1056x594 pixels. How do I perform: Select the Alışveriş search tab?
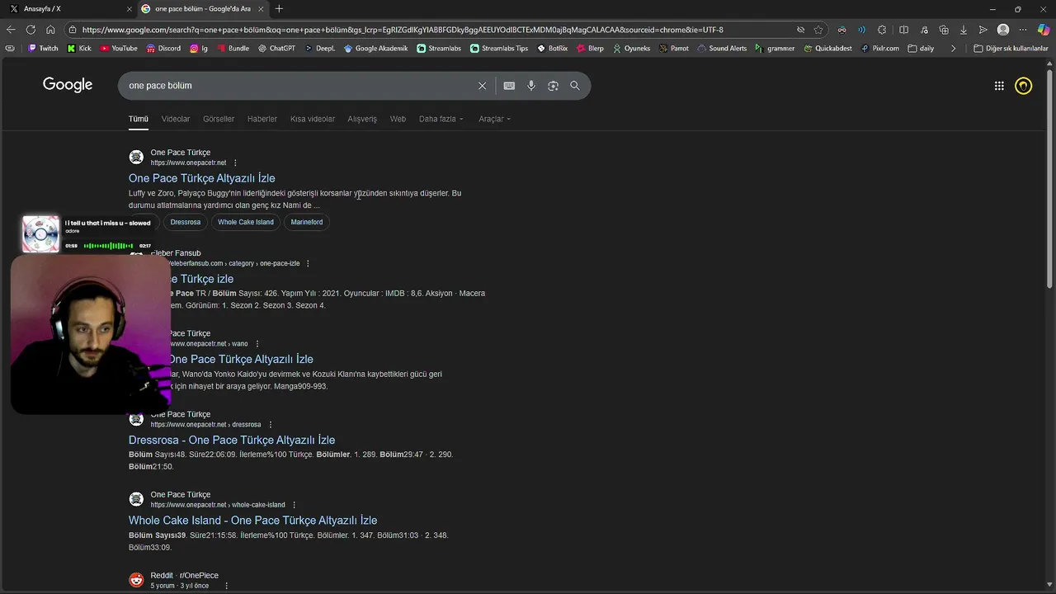pos(362,119)
